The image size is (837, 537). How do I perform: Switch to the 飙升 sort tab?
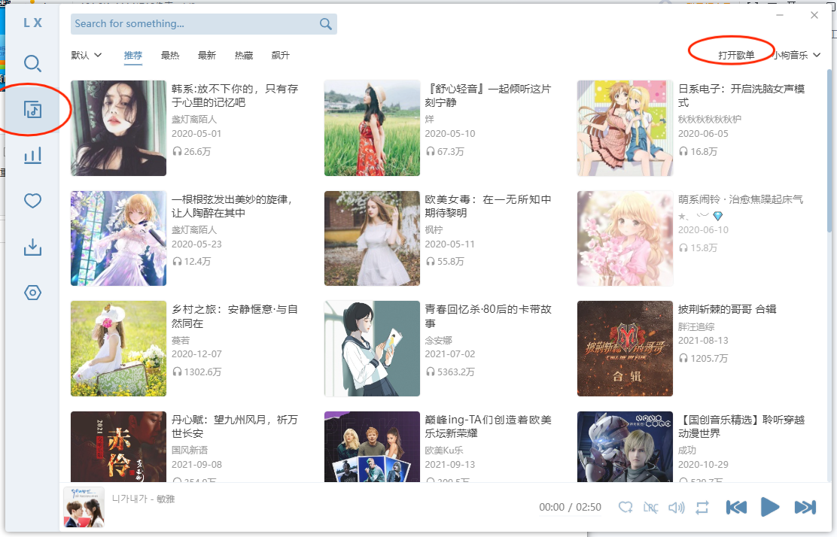pos(281,55)
